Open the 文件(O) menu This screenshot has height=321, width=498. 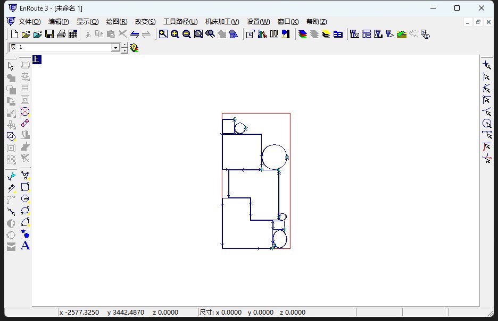pyautogui.click(x=29, y=22)
